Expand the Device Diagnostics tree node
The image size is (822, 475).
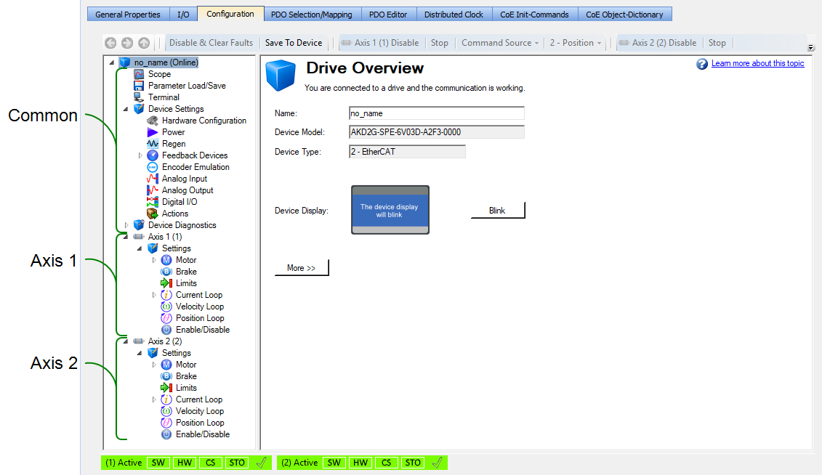[126, 225]
